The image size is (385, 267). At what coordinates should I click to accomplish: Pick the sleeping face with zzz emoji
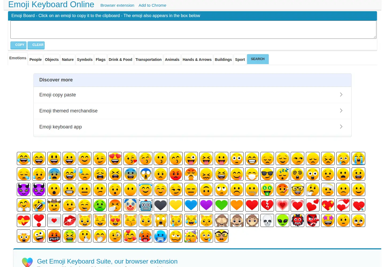(282, 174)
